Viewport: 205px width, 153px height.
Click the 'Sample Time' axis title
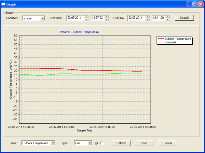point(85,130)
